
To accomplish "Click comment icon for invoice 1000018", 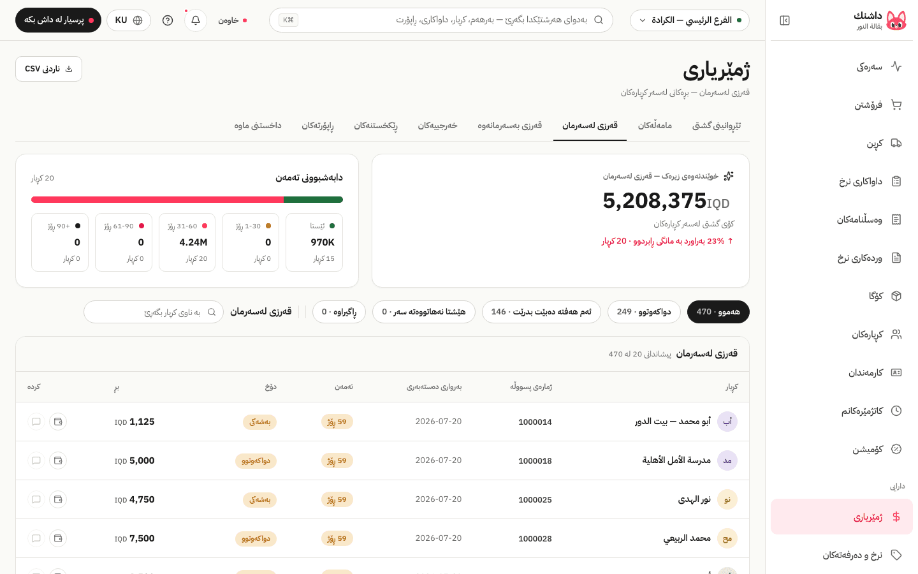I will [36, 460].
